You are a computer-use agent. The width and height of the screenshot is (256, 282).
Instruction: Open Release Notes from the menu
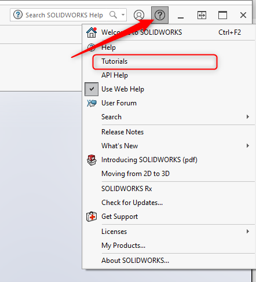tap(123, 132)
